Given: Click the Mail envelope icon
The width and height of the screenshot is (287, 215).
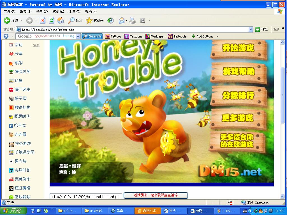Looking at the screenshot, I should coord(122,20).
